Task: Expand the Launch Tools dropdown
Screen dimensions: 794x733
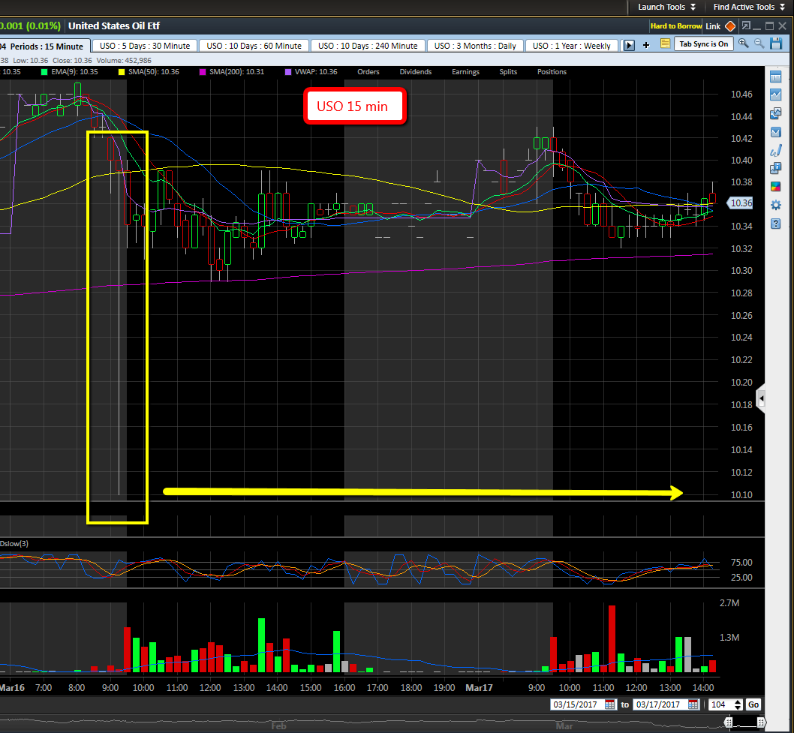Action: [x=666, y=7]
